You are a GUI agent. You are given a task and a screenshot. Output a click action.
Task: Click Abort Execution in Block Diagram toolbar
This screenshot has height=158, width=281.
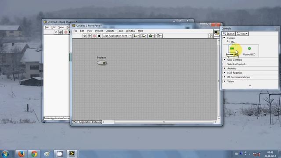(x=65, y=32)
